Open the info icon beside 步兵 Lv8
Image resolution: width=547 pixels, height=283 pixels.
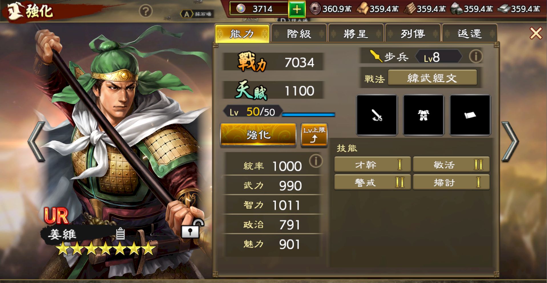point(475,56)
